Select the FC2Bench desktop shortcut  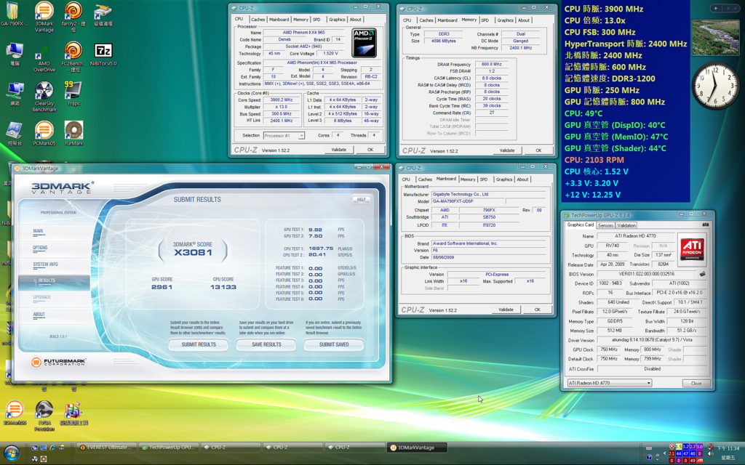[x=73, y=57]
